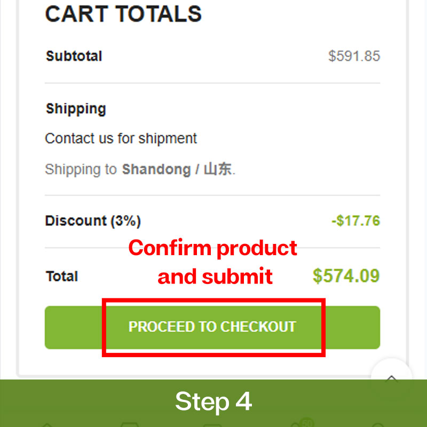This screenshot has width=427, height=427.
Task: Click the Cart Totals heading
Action: click(x=123, y=14)
